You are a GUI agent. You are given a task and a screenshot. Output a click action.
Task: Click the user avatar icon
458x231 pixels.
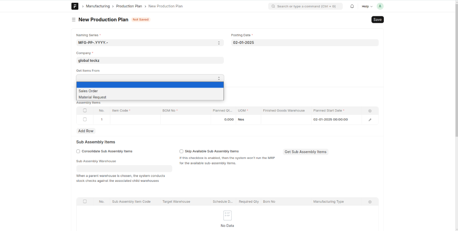pyautogui.click(x=380, y=6)
